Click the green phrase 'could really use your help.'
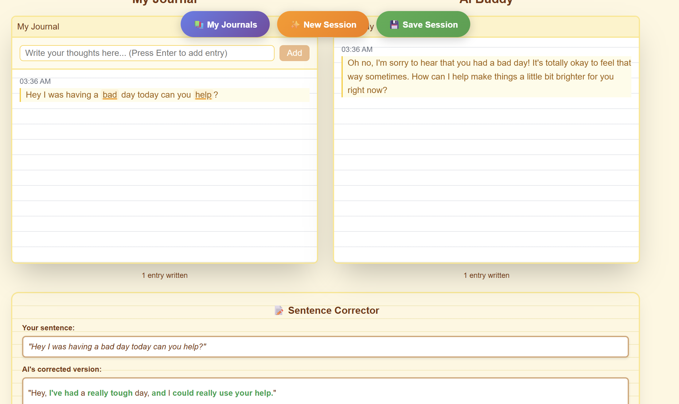679x404 pixels. pyautogui.click(x=223, y=393)
